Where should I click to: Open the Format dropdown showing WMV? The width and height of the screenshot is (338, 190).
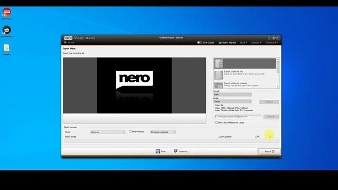(232, 94)
